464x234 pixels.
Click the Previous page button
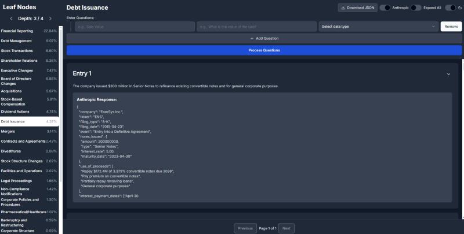[245, 228]
